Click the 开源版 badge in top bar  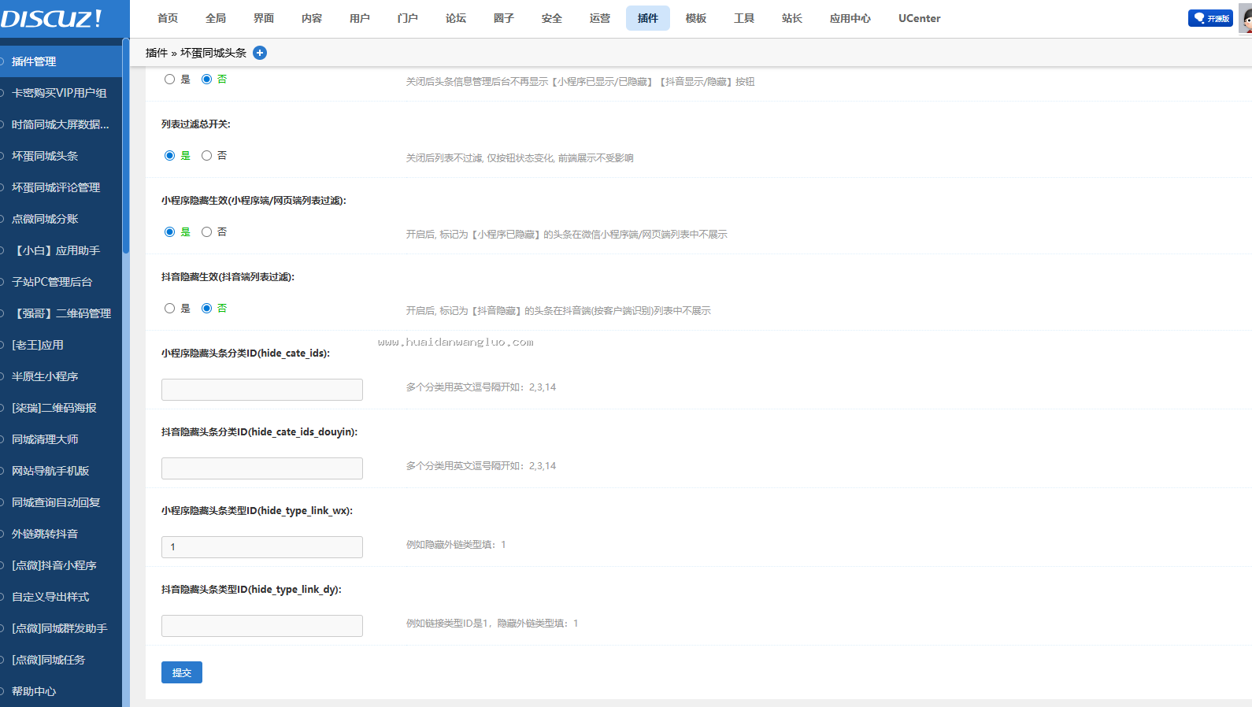(x=1210, y=18)
